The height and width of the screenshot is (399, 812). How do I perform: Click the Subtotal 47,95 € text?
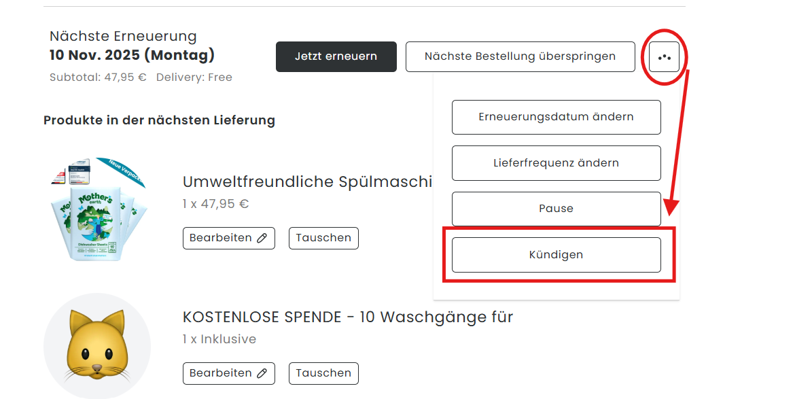pos(98,77)
